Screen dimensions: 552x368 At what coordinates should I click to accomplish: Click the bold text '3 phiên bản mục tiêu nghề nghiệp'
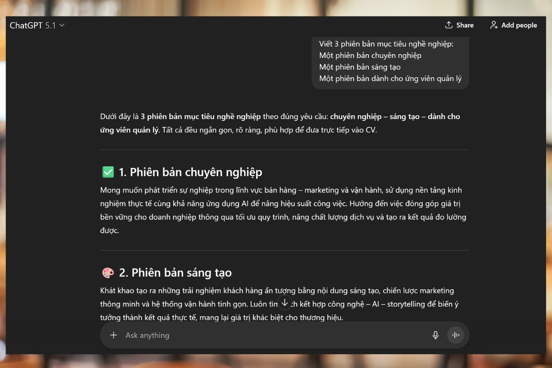pos(201,116)
